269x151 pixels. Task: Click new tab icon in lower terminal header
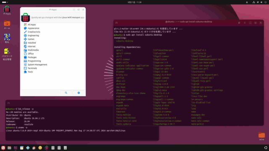8,103
